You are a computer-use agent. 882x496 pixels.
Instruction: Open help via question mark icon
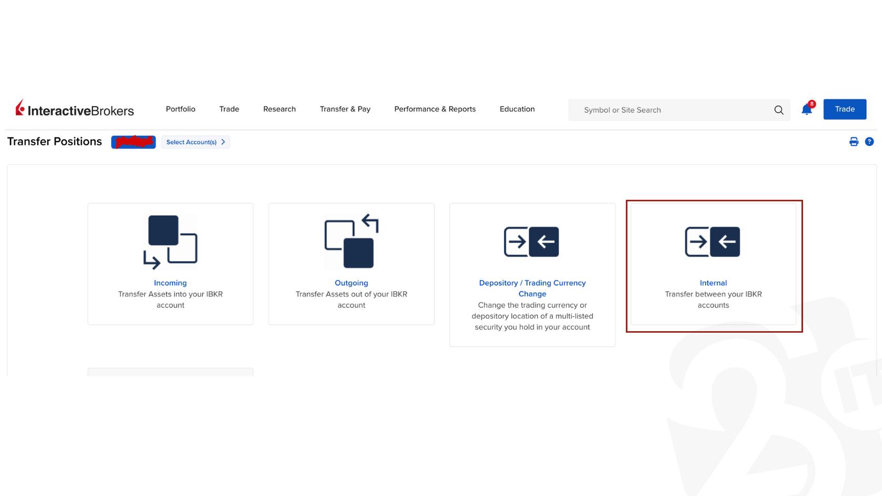[x=869, y=142]
